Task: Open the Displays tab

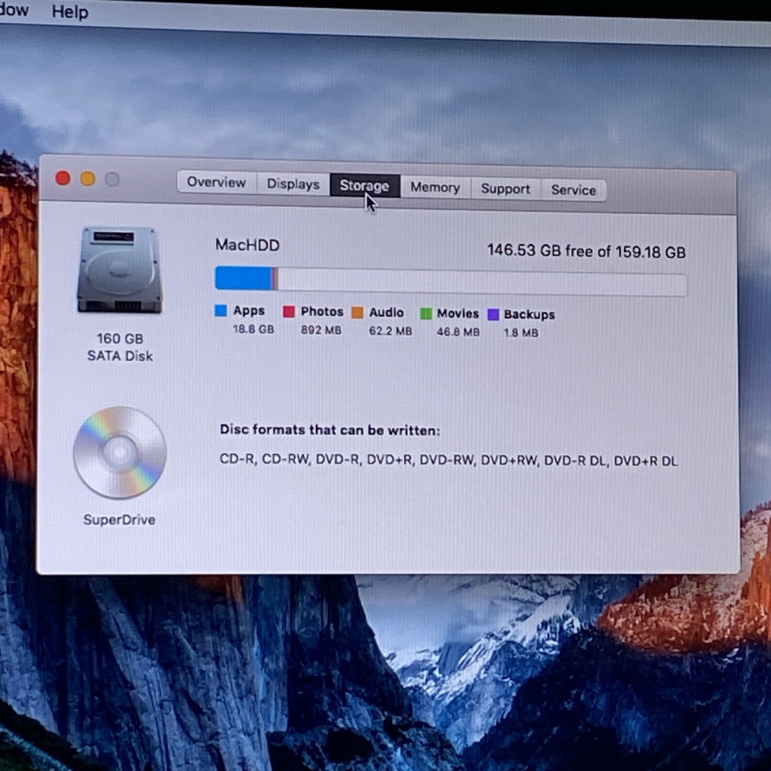Action: pyautogui.click(x=293, y=184)
